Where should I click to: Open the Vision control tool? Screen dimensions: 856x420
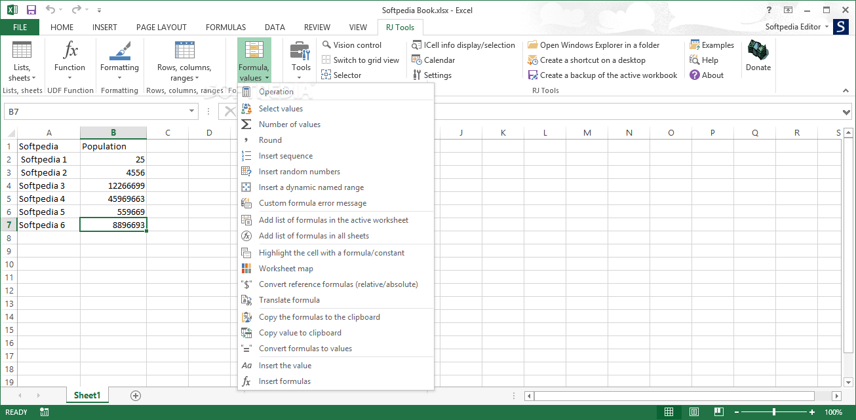357,45
